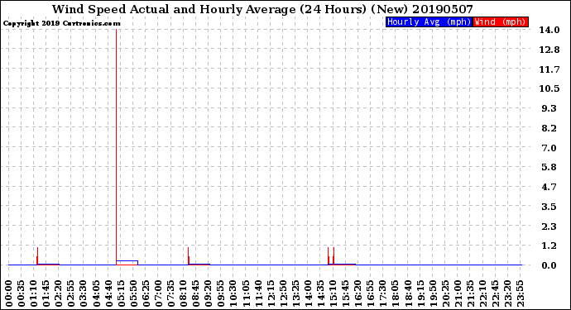Click the 18:05 time axis label

[396, 293]
